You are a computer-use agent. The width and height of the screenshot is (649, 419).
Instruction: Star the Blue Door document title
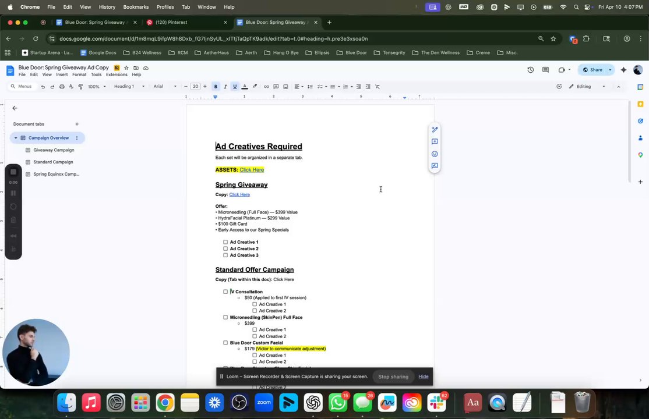pyautogui.click(x=126, y=68)
